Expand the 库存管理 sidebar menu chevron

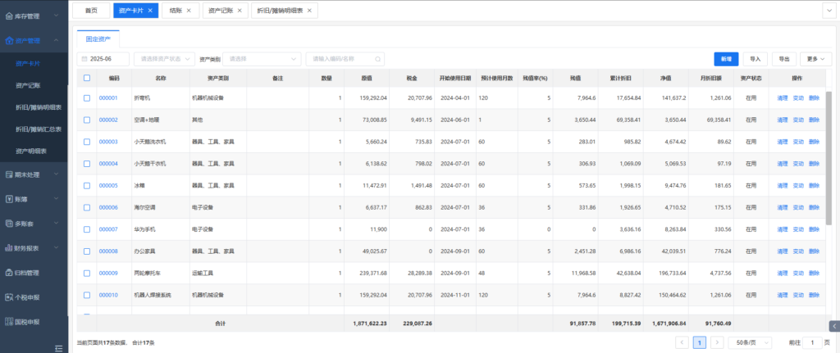[57, 16]
